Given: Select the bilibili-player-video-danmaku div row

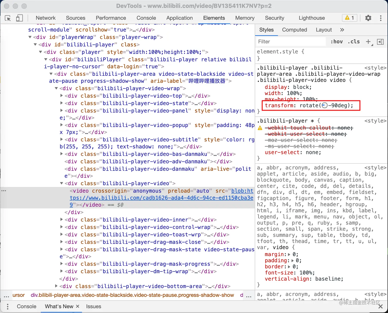Looking at the screenshot, I should tap(158, 172).
